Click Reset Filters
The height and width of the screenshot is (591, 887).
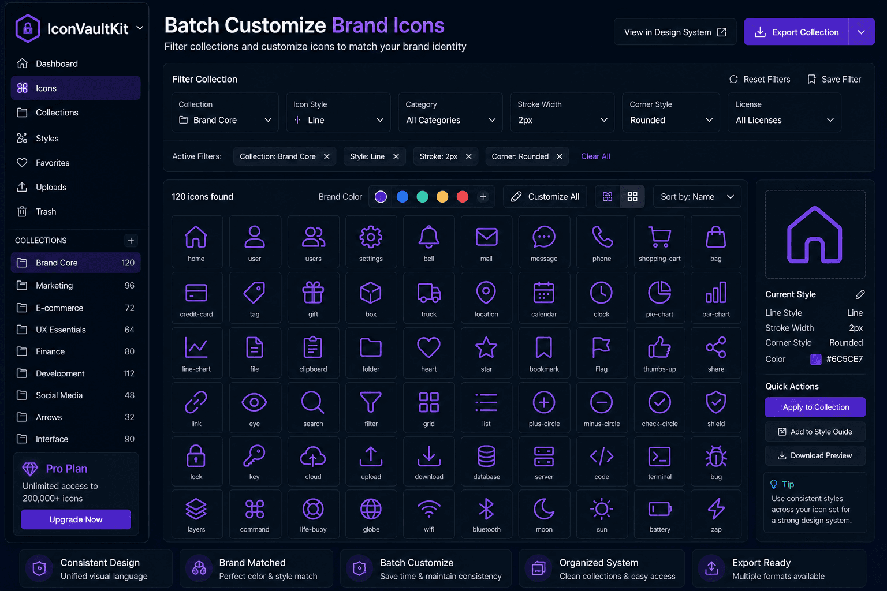pos(759,79)
